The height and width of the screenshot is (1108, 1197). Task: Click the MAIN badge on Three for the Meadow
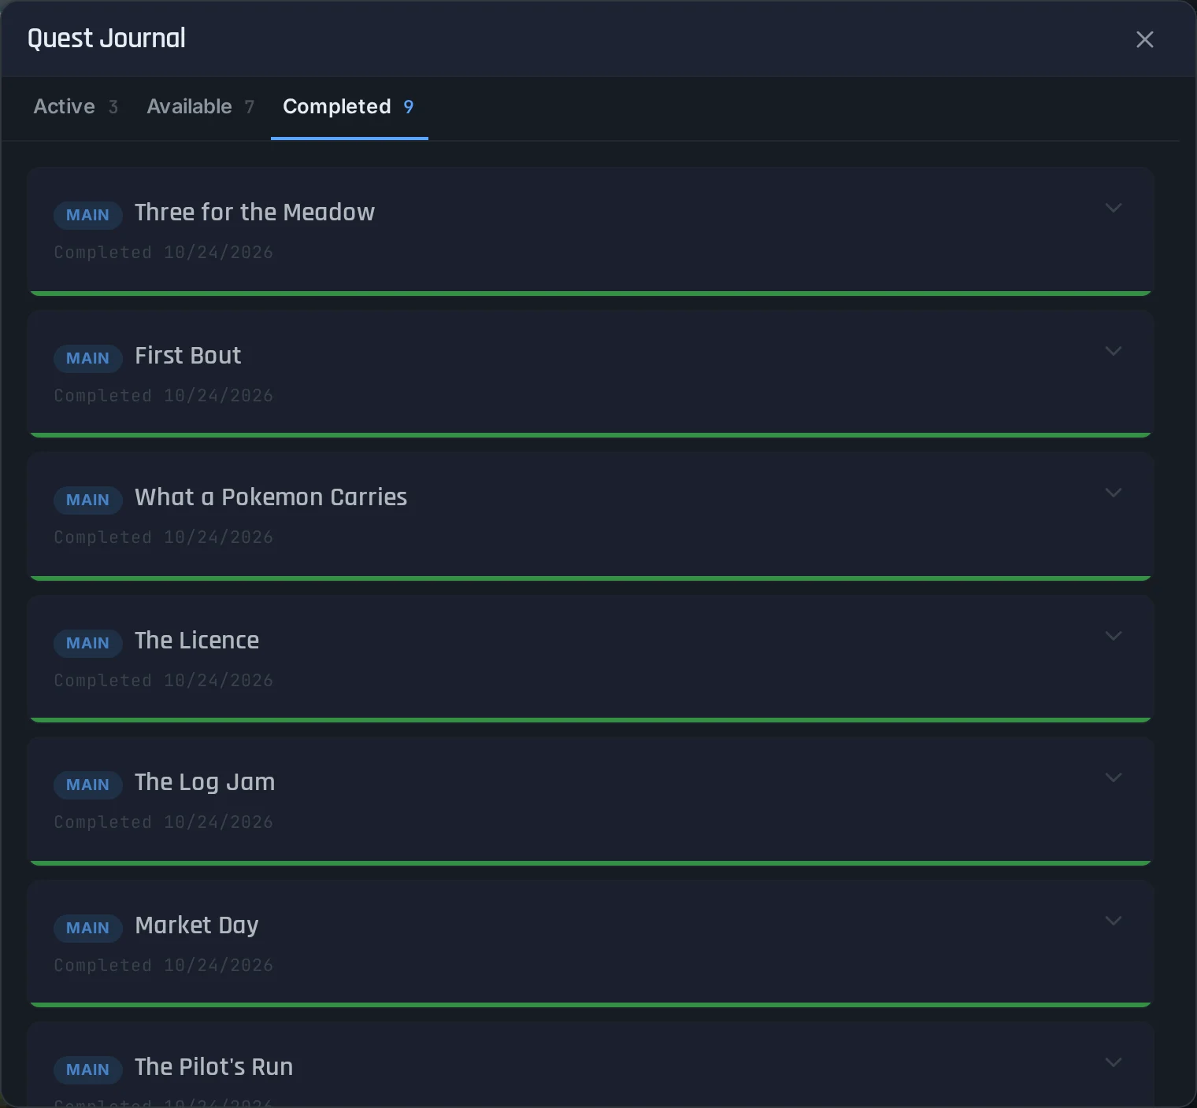coord(87,215)
